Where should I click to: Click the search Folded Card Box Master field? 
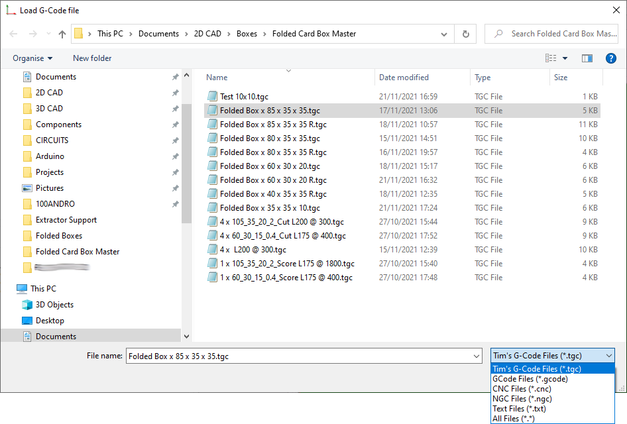click(x=551, y=34)
